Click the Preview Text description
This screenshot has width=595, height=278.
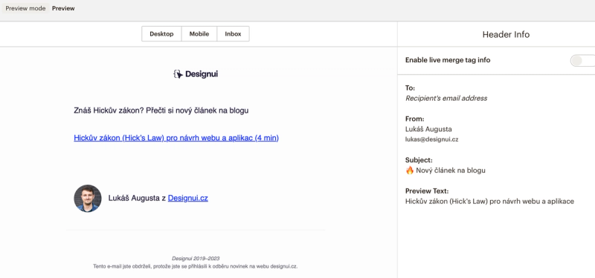pos(489,201)
